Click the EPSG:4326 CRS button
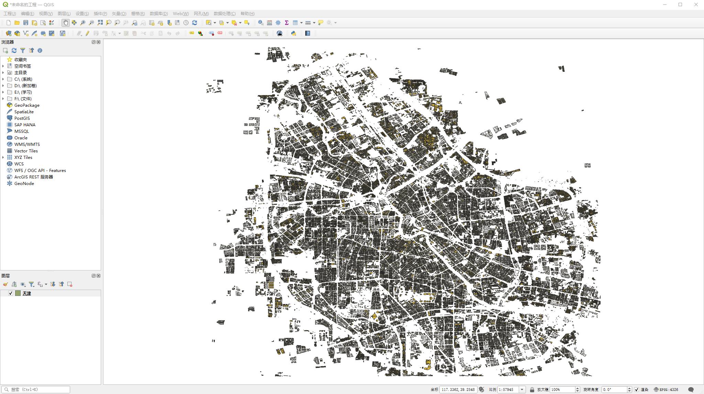704x394 pixels. tap(666, 390)
